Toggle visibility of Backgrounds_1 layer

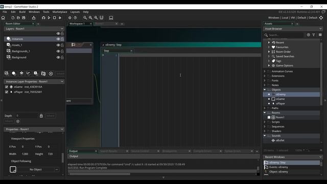pos(58,51)
